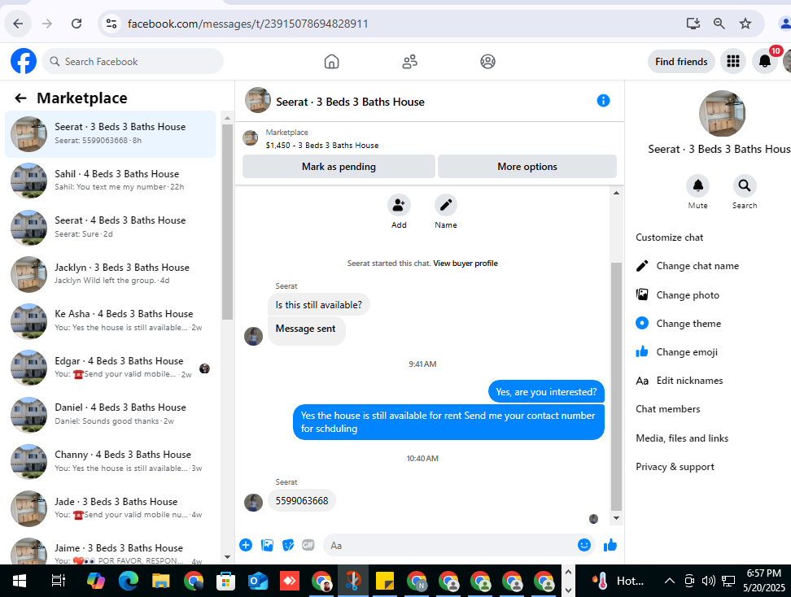Open the $1,450 Marketplace listing link

[x=321, y=146]
